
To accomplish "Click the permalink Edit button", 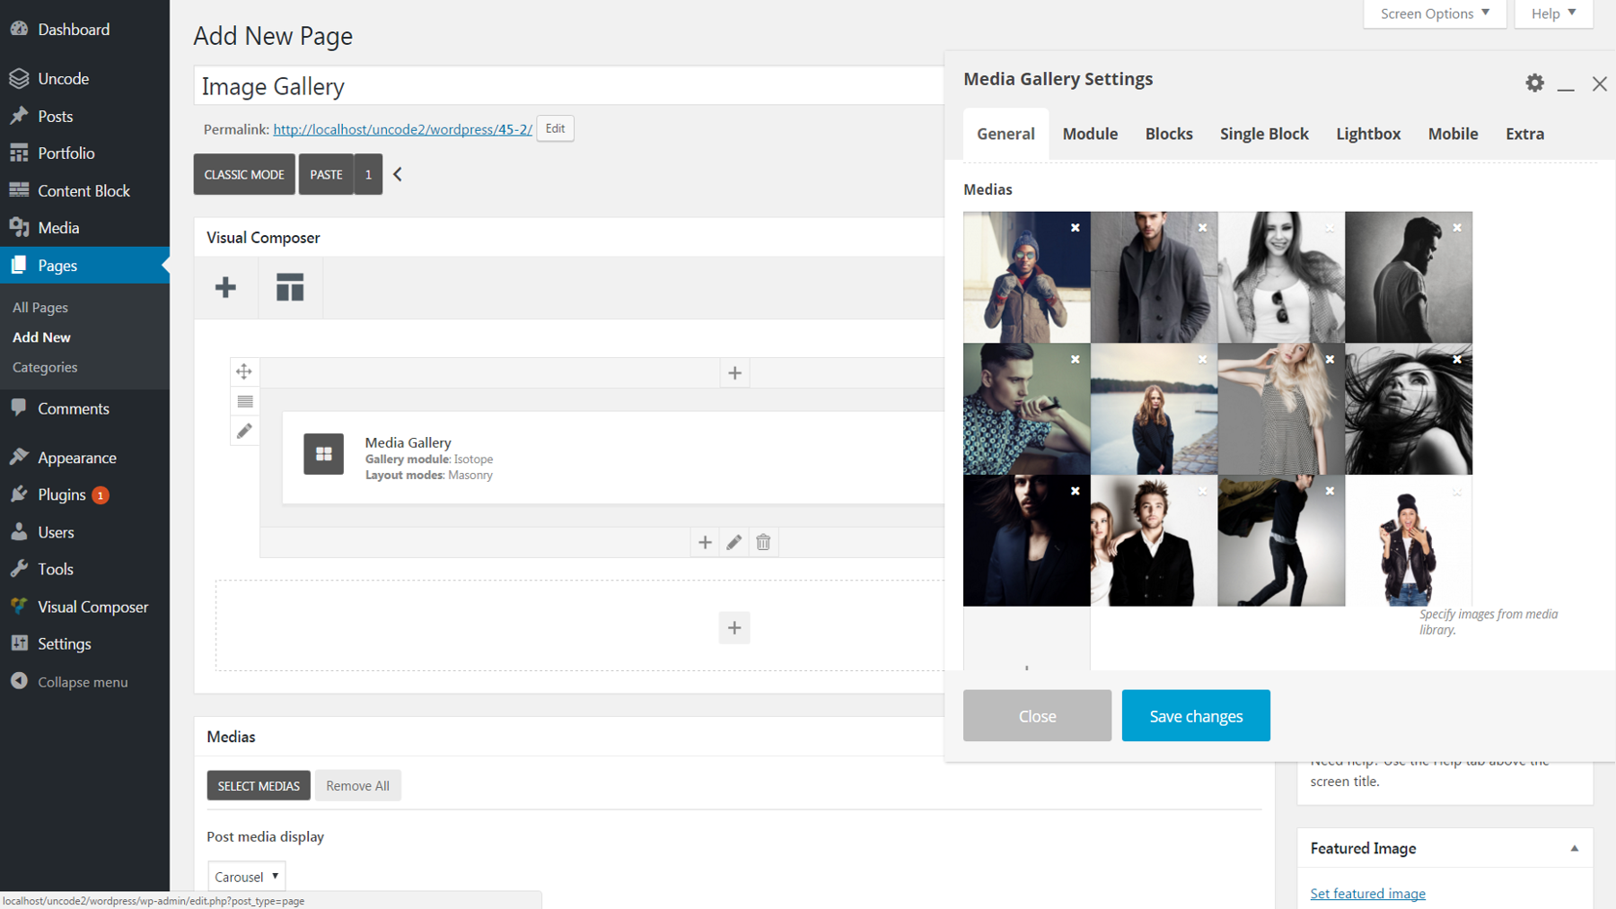I will coord(555,128).
